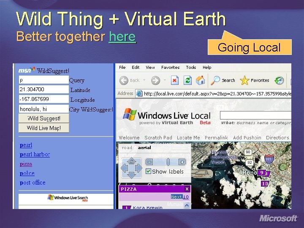Screen dimensions: 304x228
Task: Open Directions
Action: click(x=277, y=138)
